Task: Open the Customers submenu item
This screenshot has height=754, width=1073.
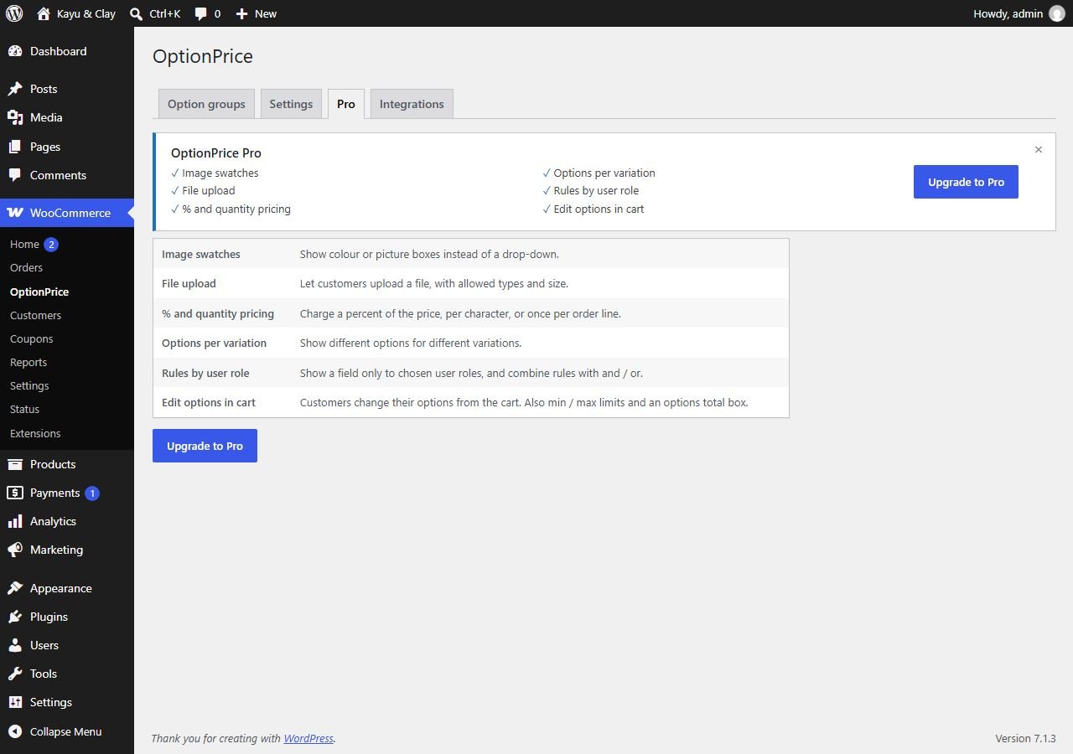Action: tap(35, 315)
